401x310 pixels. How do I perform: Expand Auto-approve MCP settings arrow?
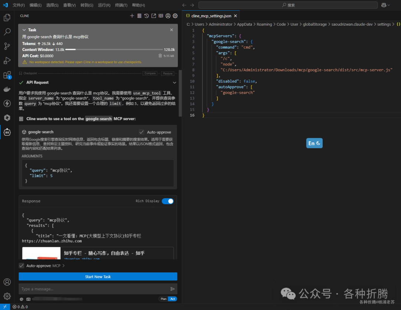coord(63,266)
